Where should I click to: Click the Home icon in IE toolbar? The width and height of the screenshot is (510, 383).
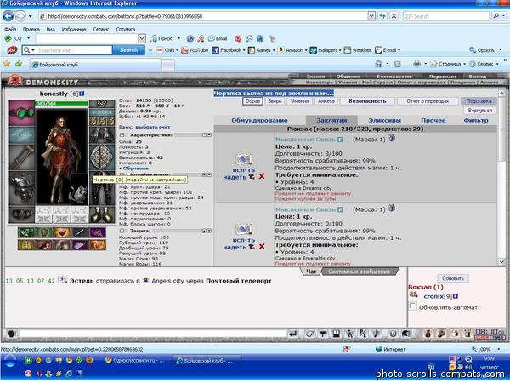(378, 64)
